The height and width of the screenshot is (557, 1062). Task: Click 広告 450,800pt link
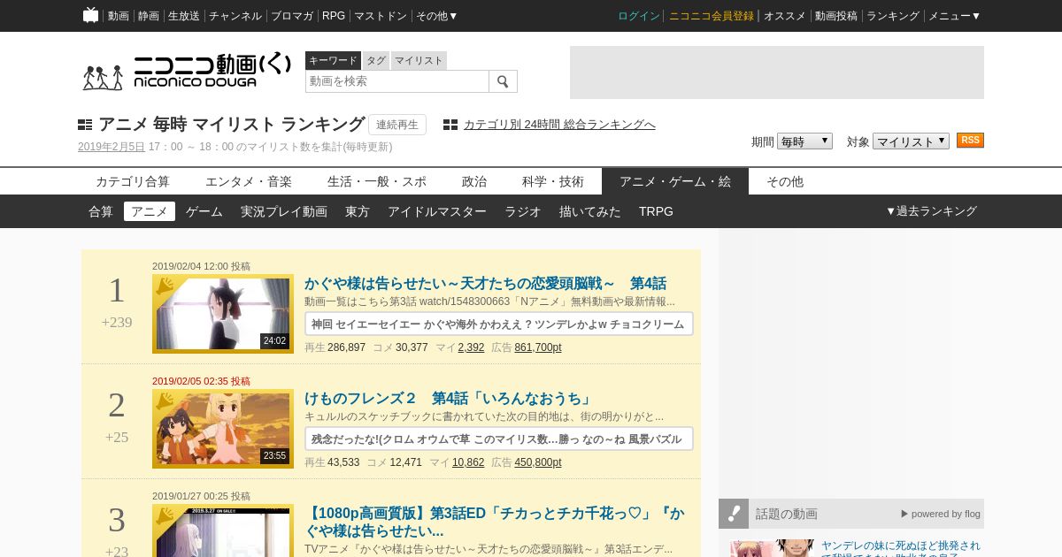(x=538, y=462)
